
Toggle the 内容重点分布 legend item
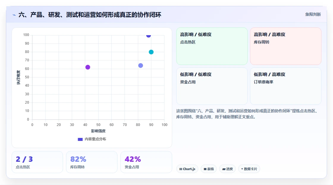pos(92,139)
